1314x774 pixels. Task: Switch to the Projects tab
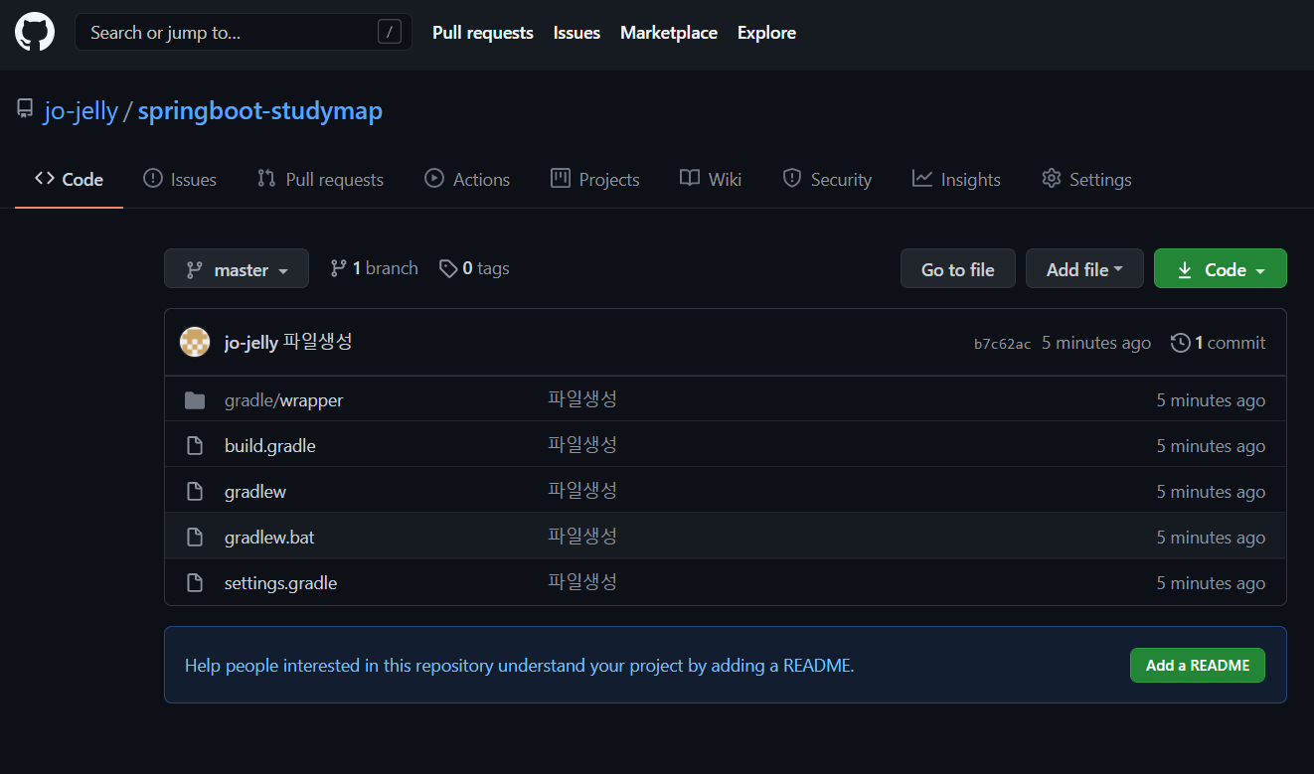[595, 180]
